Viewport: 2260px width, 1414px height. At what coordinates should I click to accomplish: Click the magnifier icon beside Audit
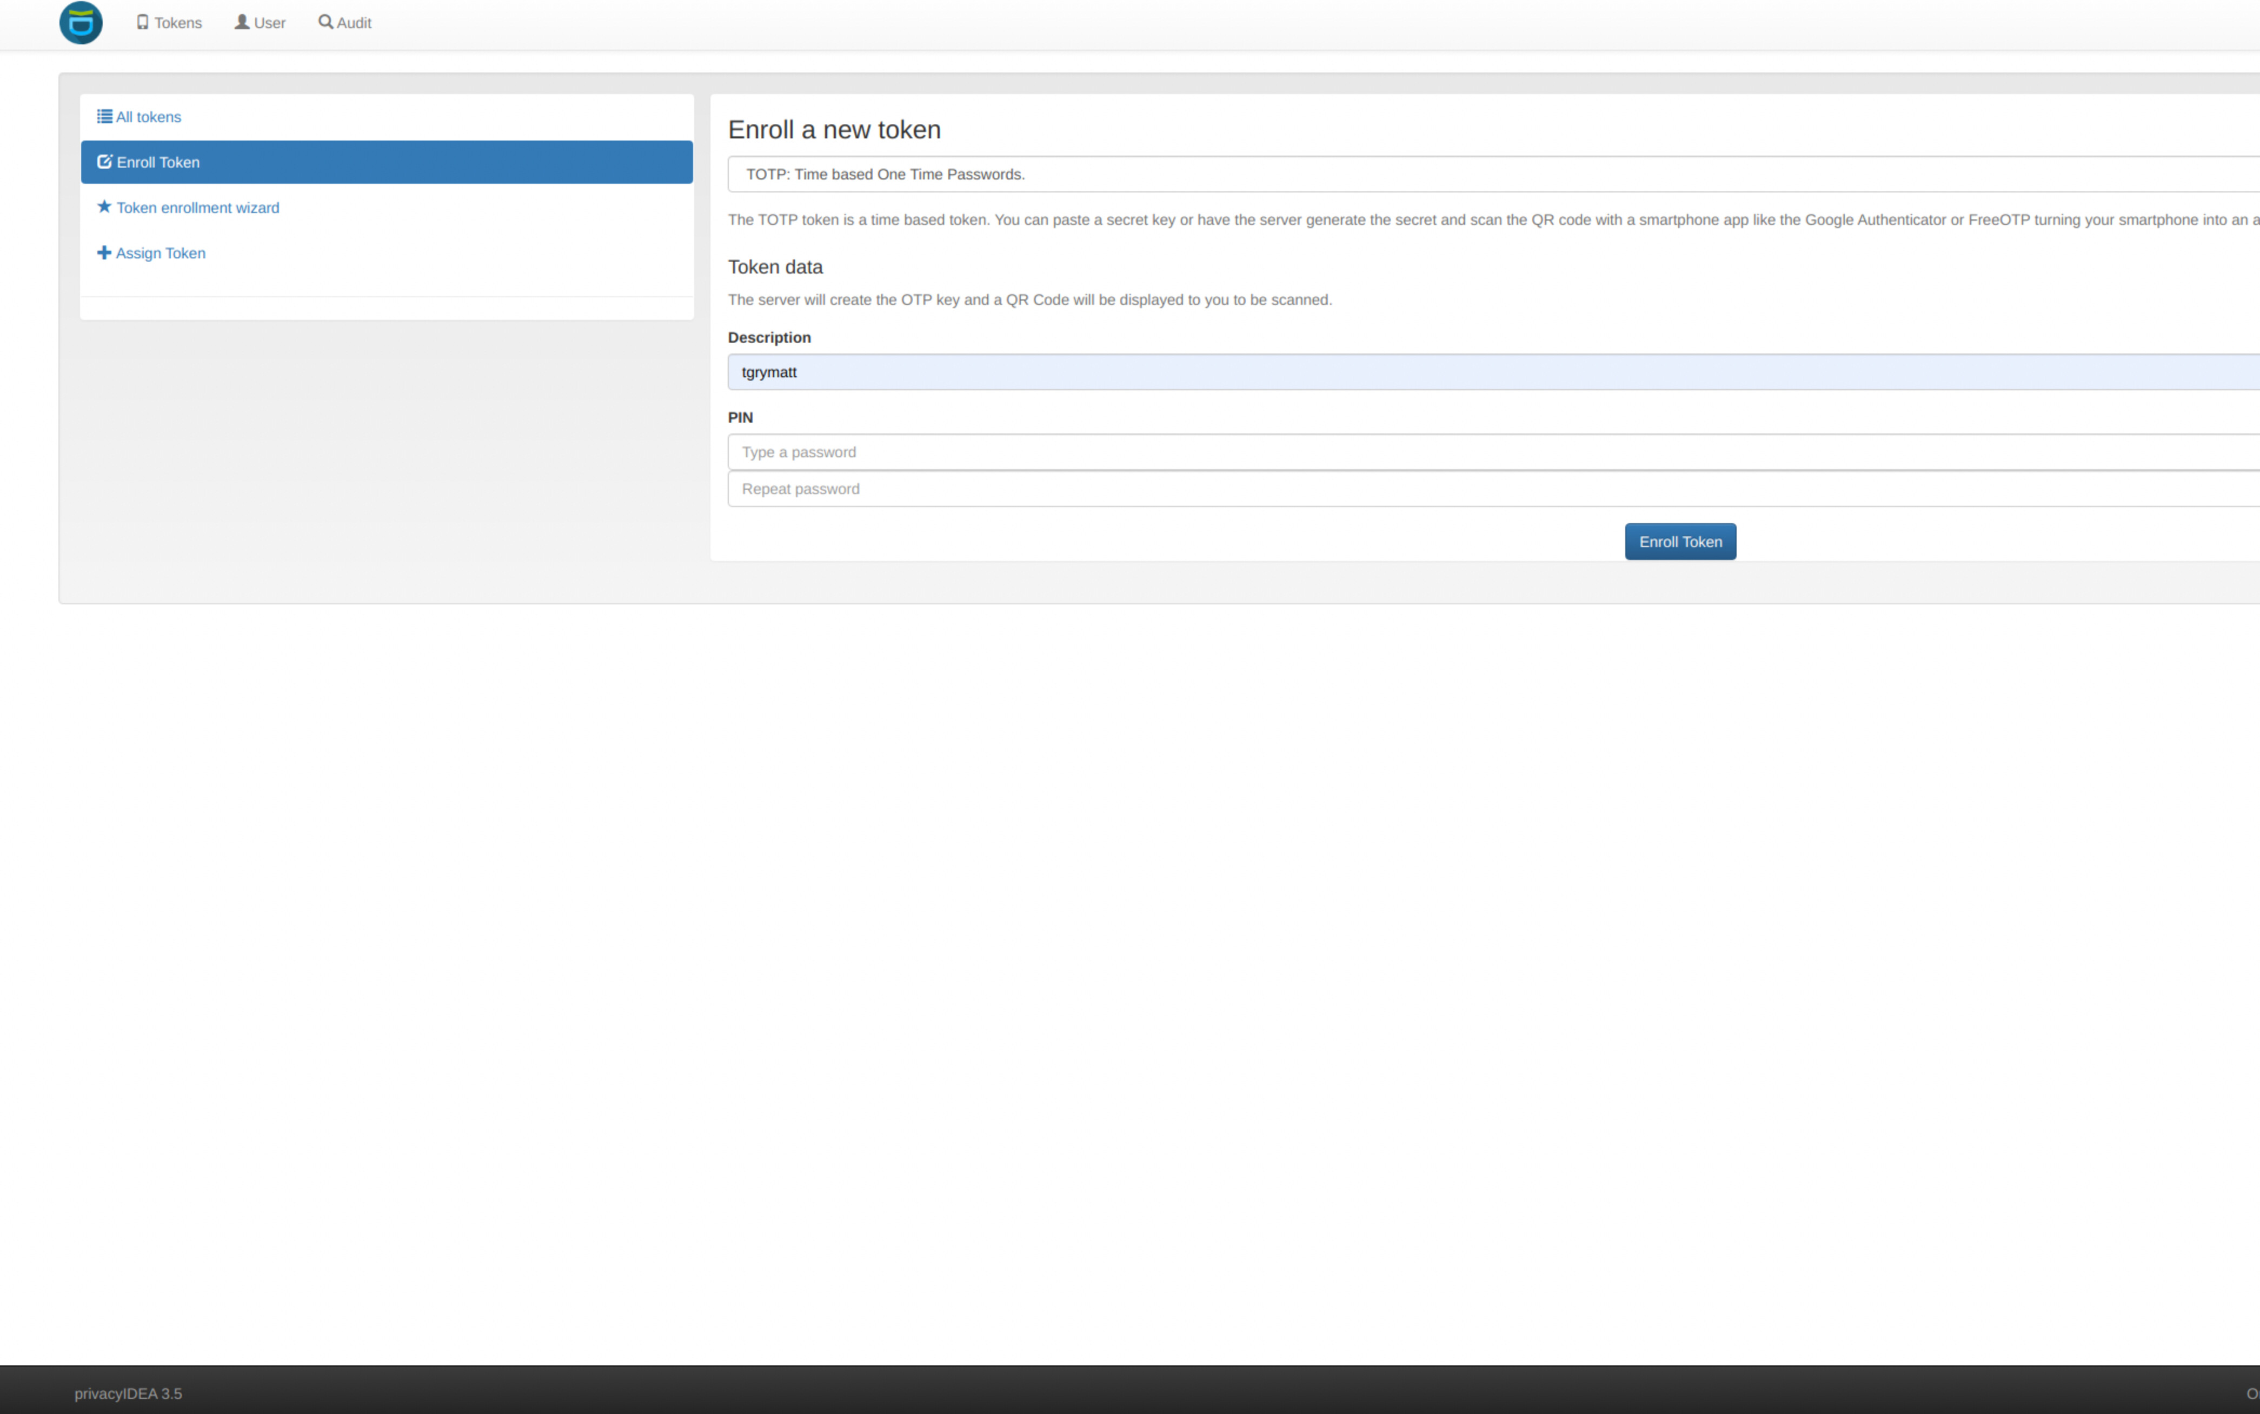click(325, 22)
